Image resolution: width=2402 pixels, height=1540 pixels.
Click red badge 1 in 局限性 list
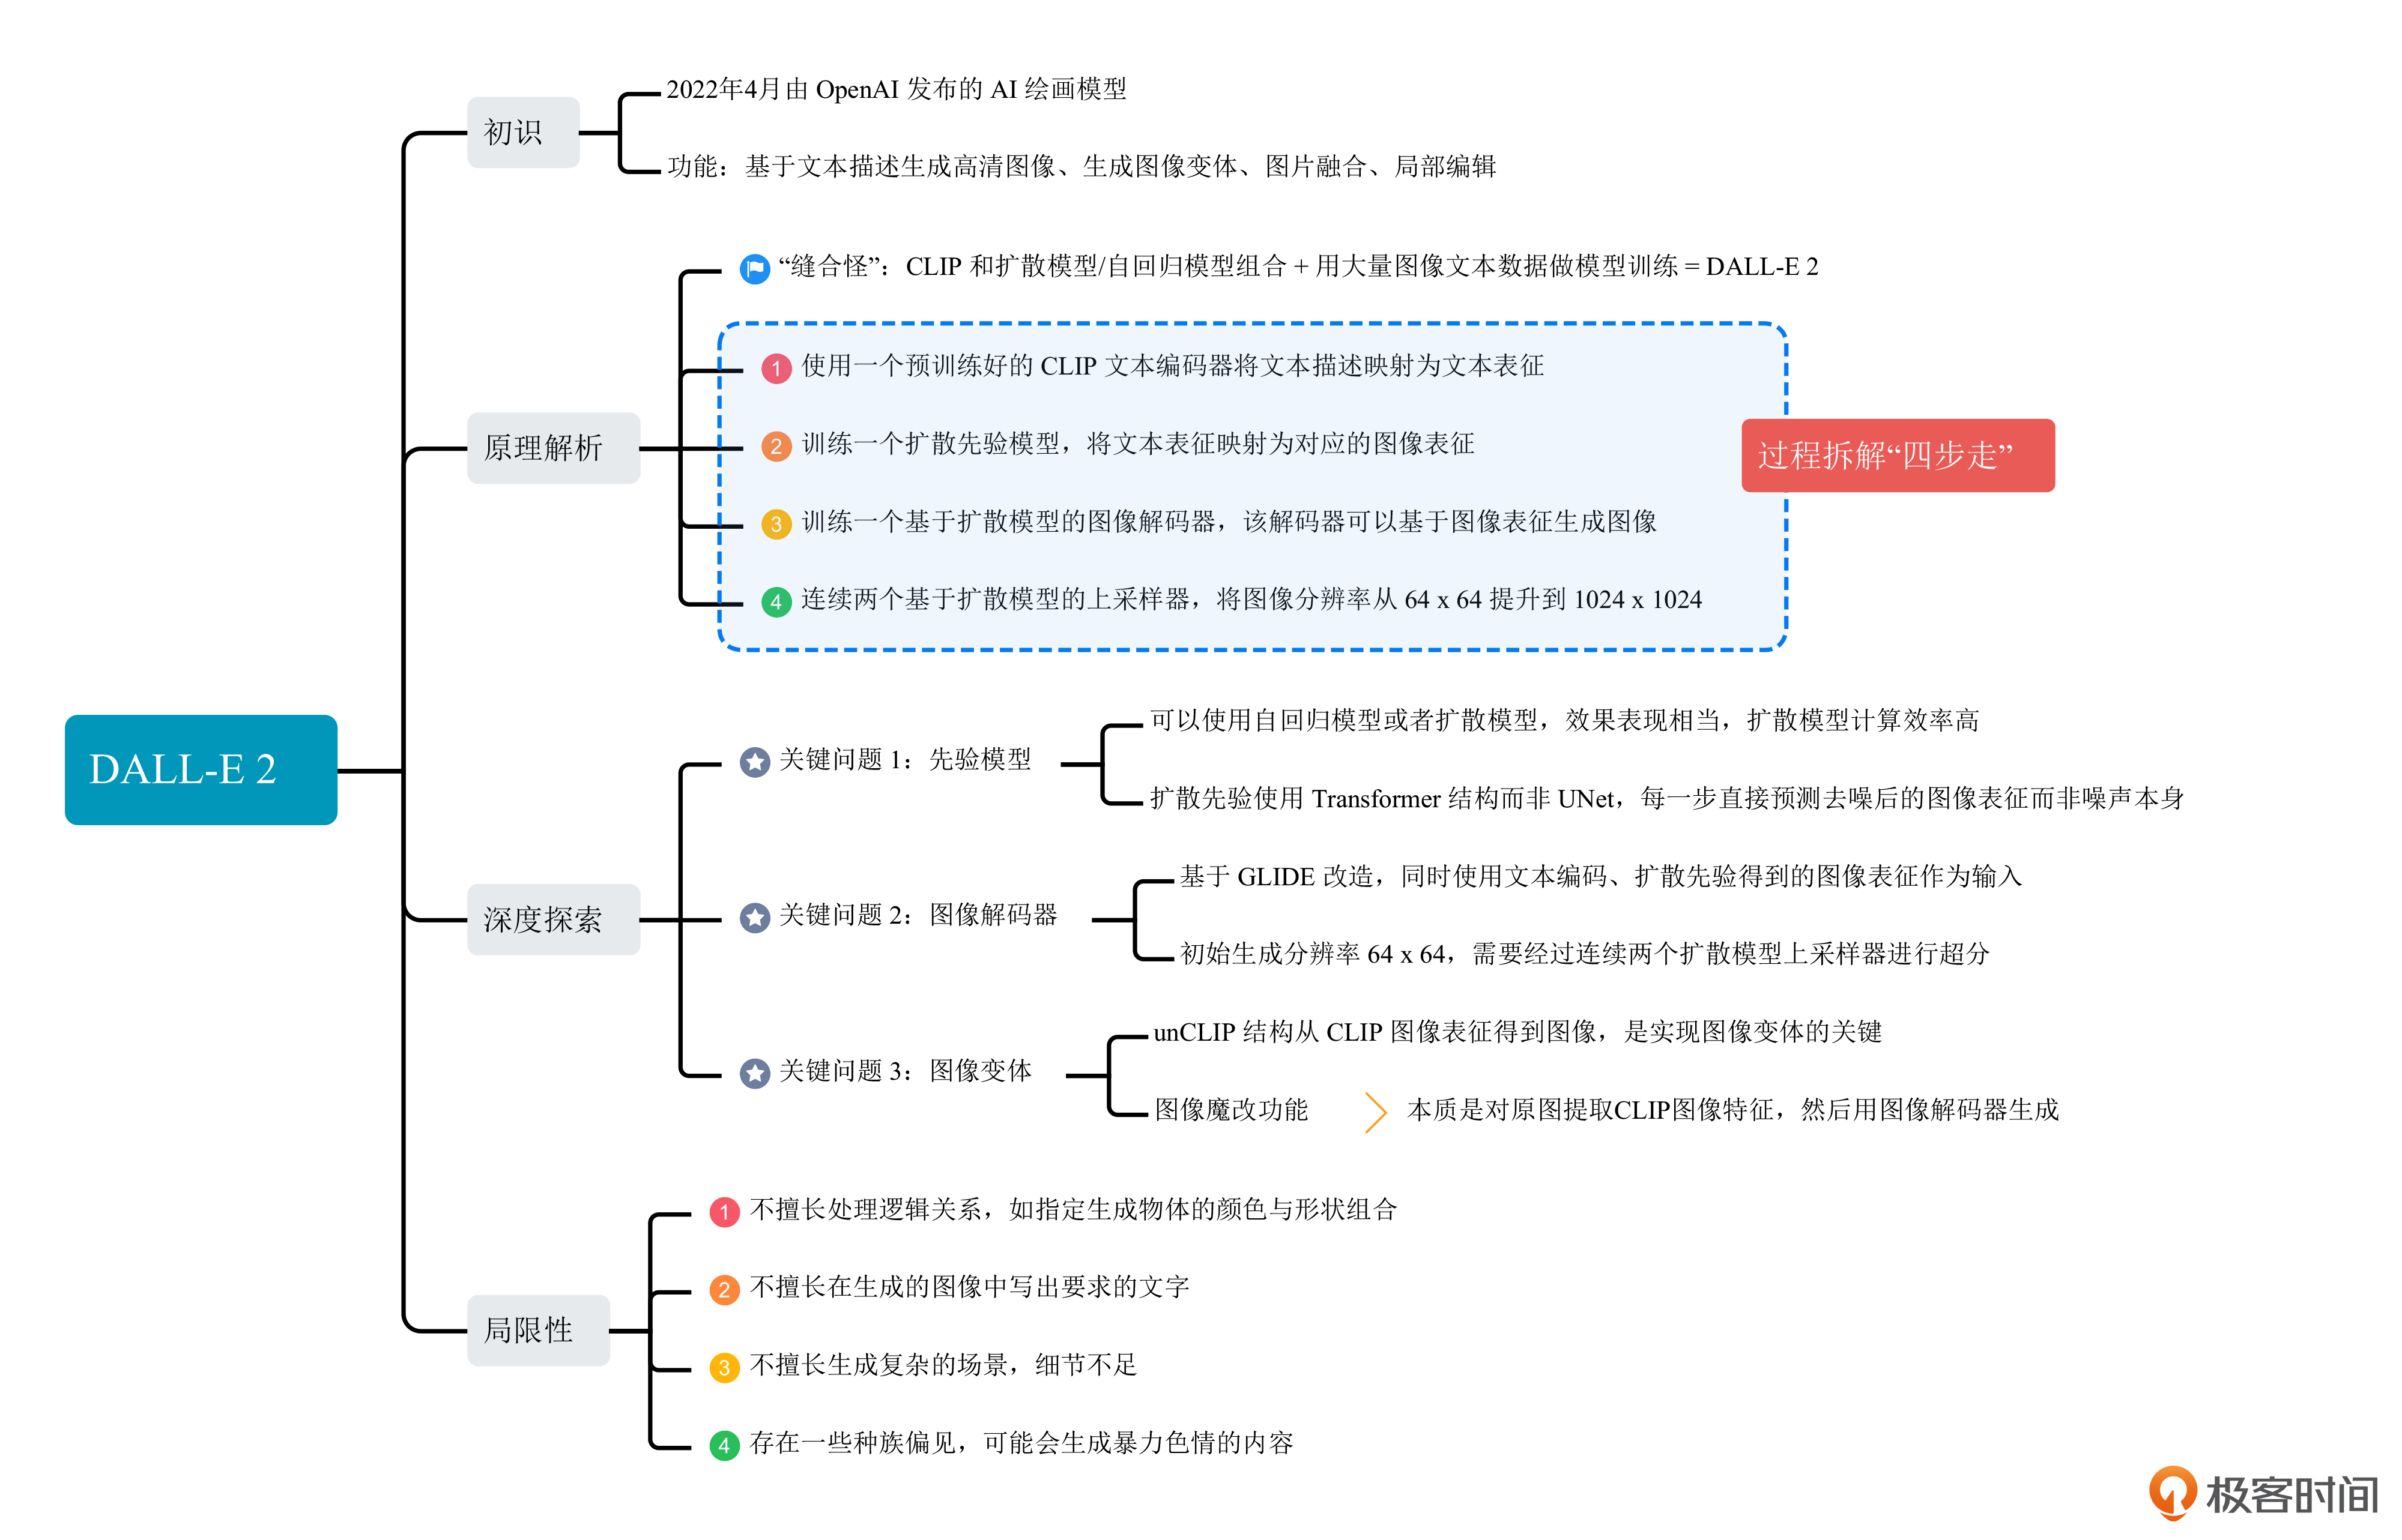(x=724, y=1212)
